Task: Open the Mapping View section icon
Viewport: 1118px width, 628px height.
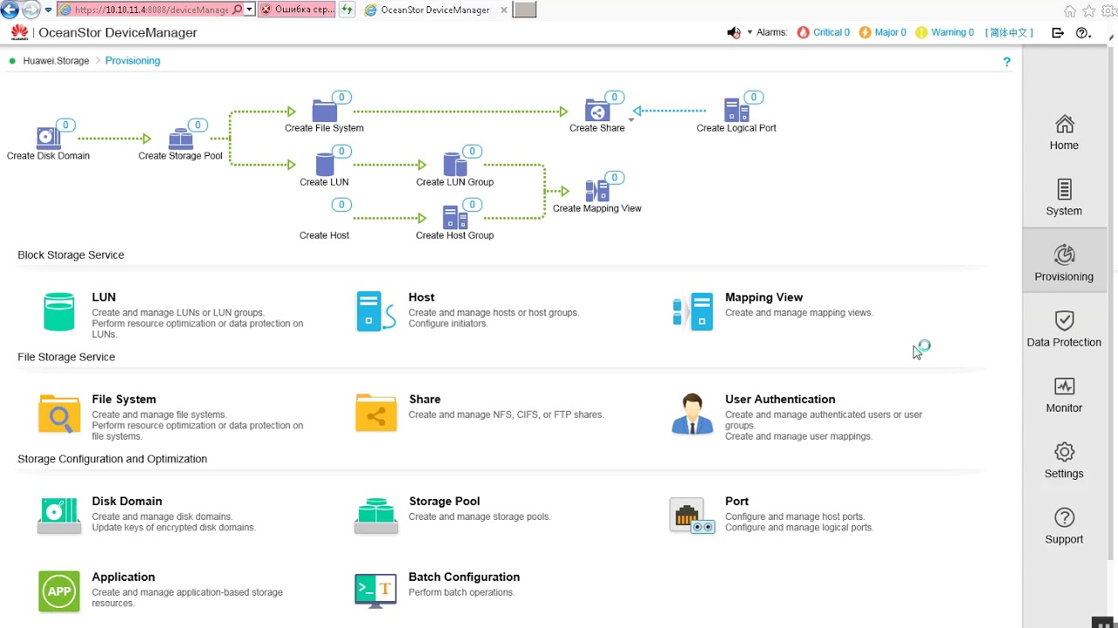Action: click(x=693, y=311)
